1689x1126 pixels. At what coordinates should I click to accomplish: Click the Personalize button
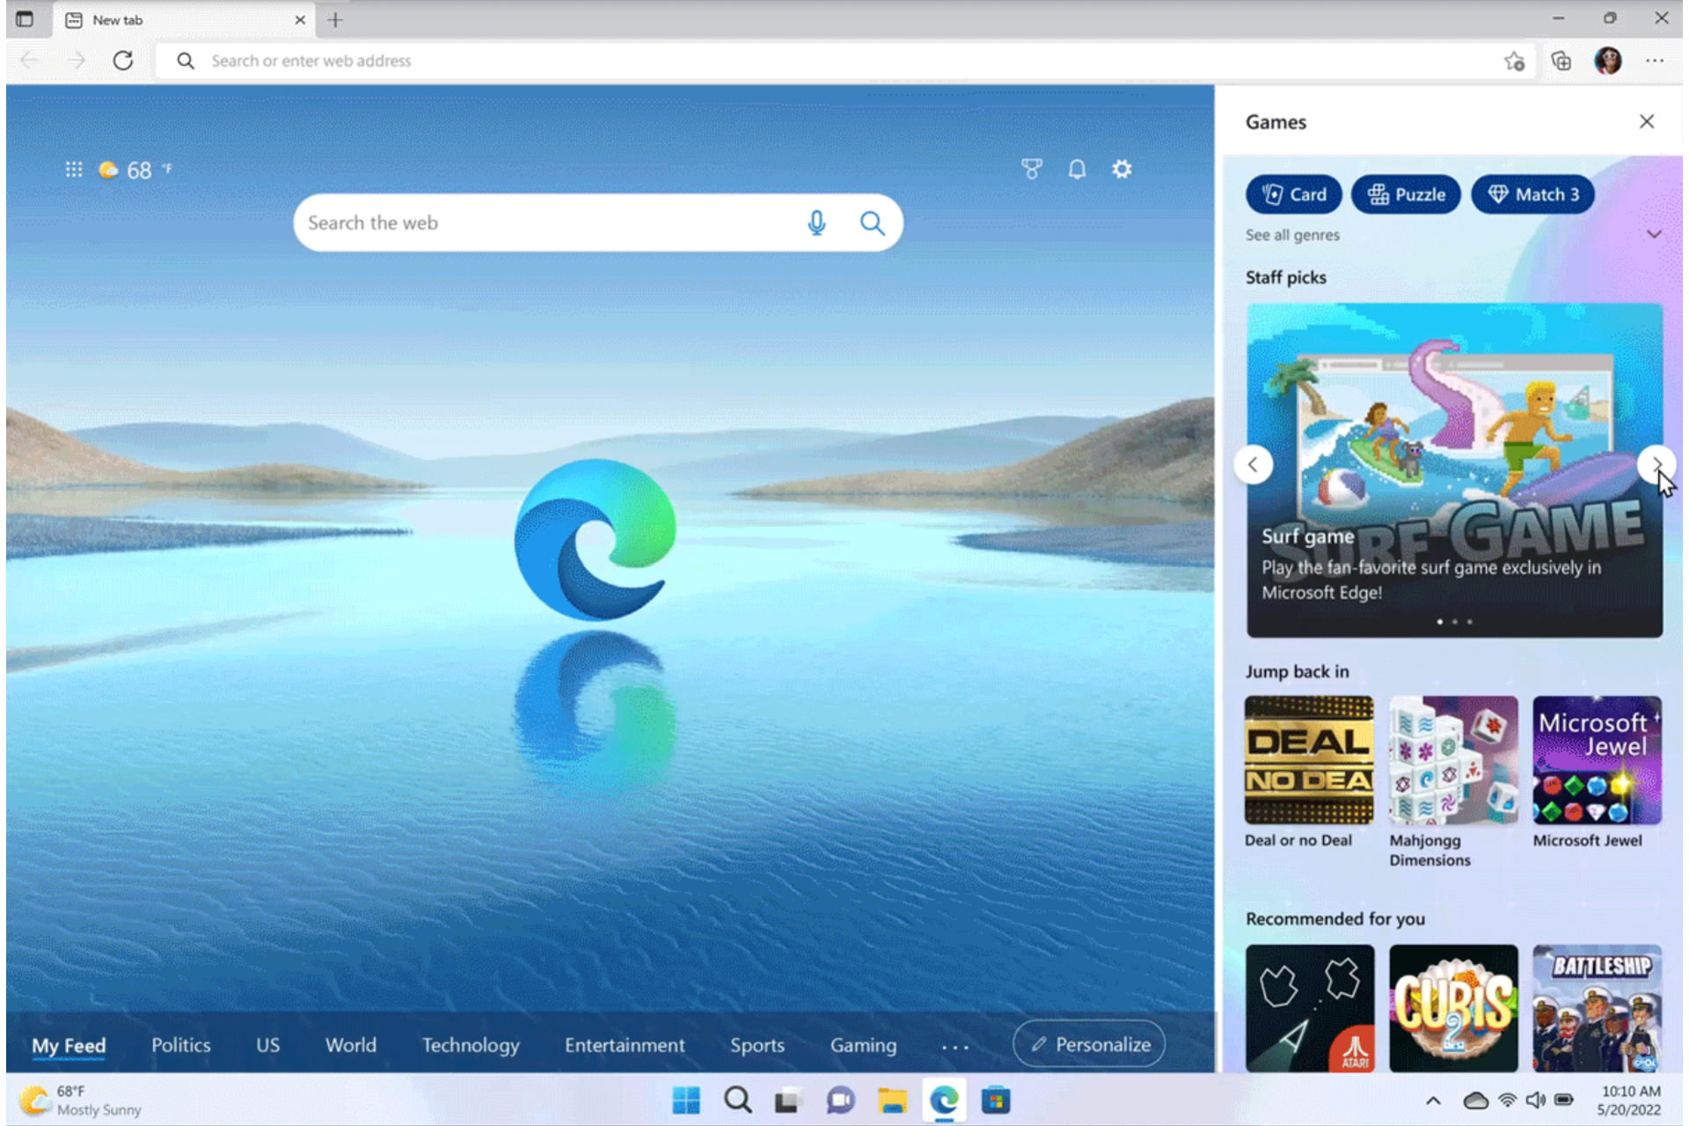1092,1044
